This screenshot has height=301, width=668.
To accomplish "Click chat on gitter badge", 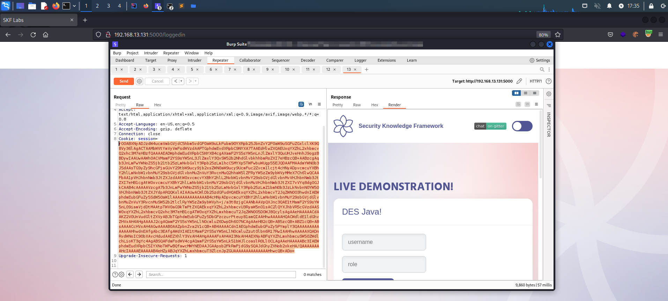I will (490, 126).
